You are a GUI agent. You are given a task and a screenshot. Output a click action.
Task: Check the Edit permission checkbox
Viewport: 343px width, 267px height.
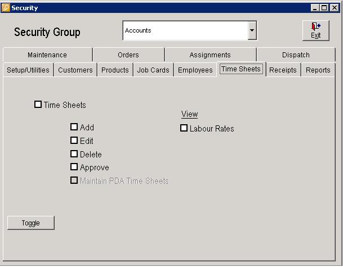[x=74, y=141]
